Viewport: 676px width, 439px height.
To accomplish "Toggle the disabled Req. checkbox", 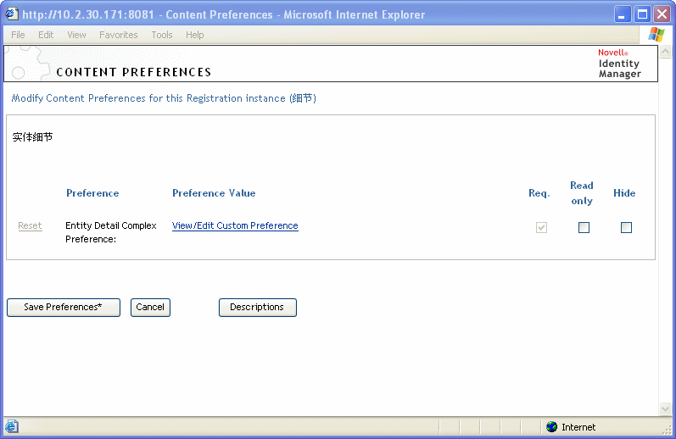I will point(541,227).
